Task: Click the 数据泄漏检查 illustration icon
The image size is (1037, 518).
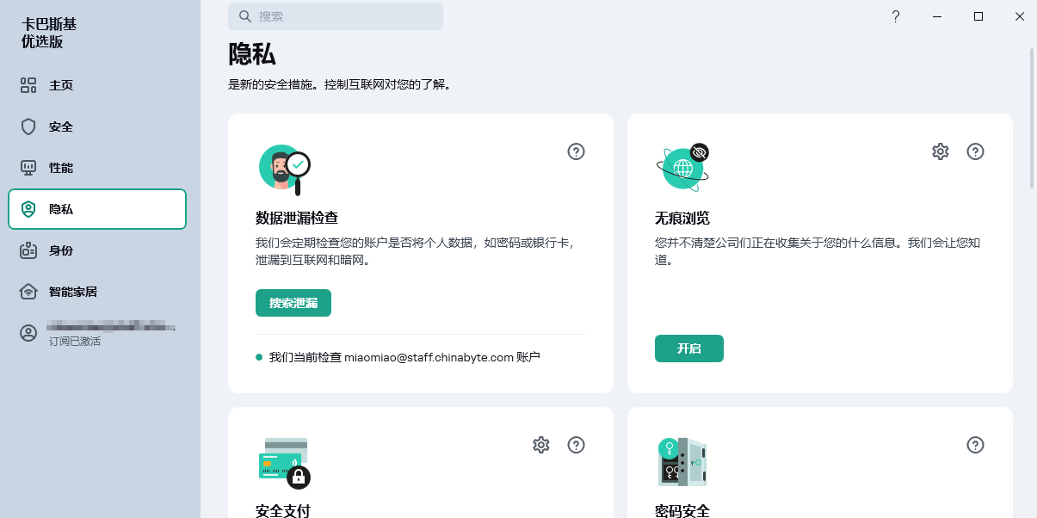Action: point(285,170)
